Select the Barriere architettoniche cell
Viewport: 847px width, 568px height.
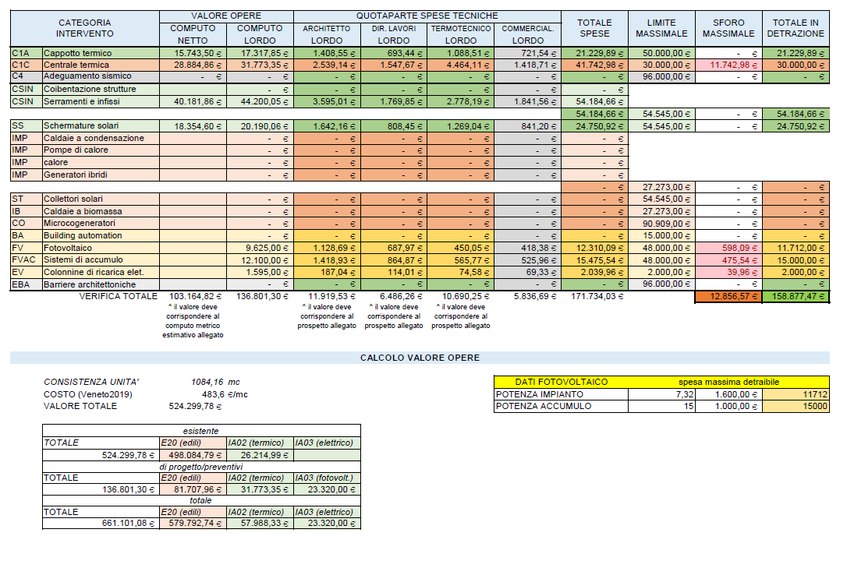[x=101, y=285]
